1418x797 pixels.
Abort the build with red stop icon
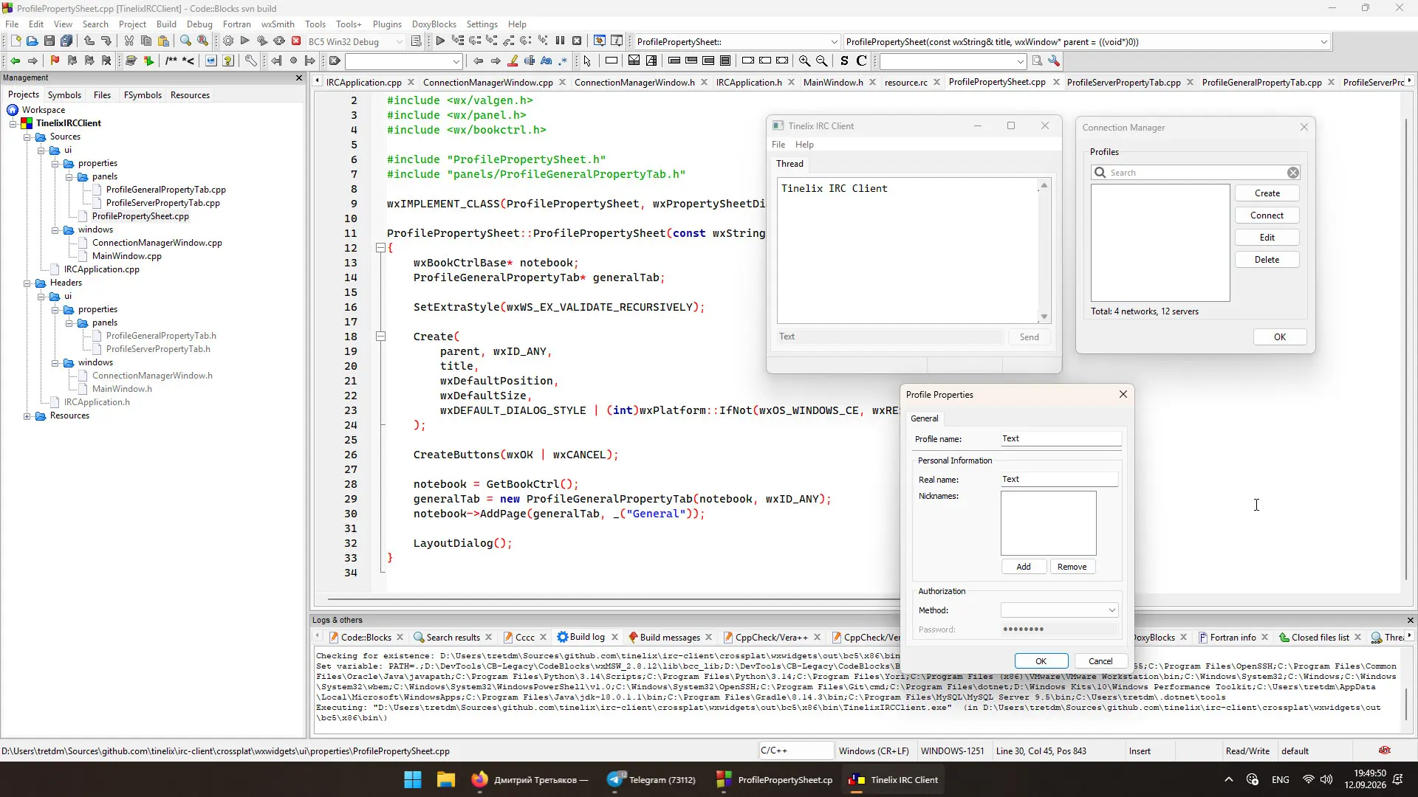[296, 41]
